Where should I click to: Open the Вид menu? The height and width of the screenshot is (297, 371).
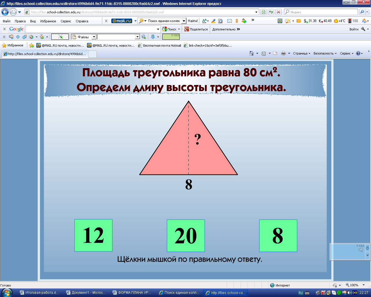[x=33, y=21]
